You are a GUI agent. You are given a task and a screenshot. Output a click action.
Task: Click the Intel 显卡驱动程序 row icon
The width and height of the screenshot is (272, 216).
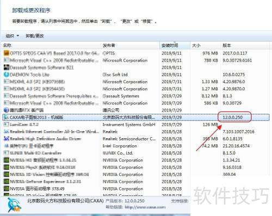pyautogui.click(x=7, y=146)
